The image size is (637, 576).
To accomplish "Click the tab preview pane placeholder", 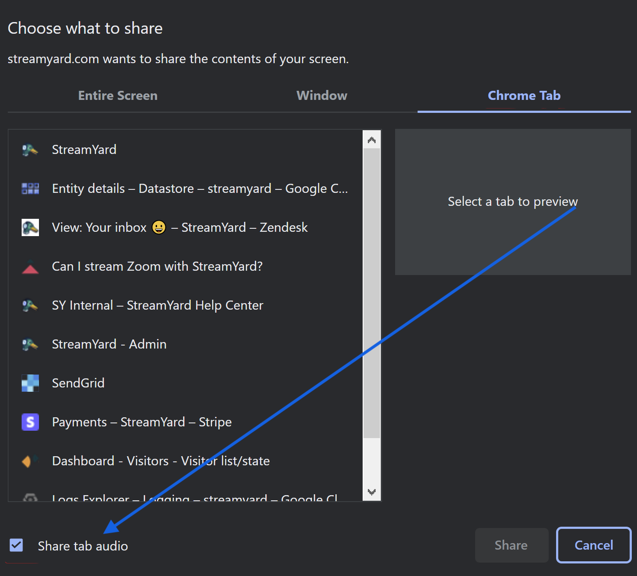I will [513, 202].
